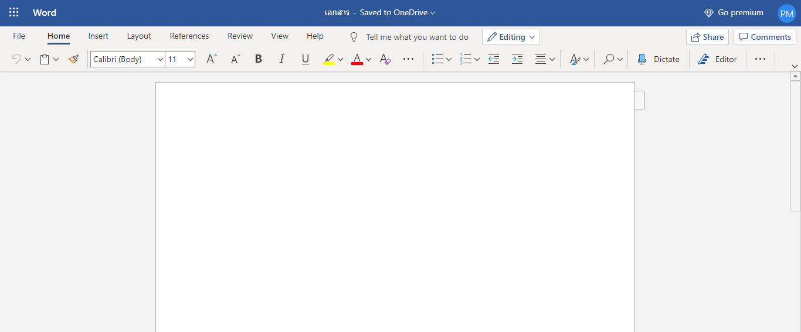Screen dimensions: 801x332
Task: Click the Tell me what you want search box
Action: click(417, 37)
